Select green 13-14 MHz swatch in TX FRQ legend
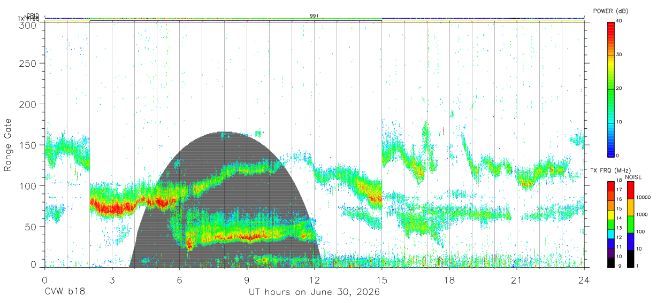657x303 pixels. (x=610, y=224)
